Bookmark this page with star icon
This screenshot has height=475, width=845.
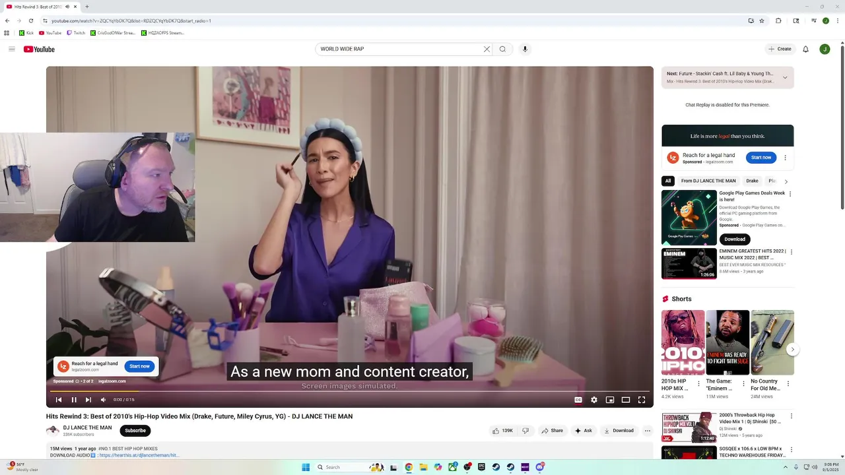[762, 20]
